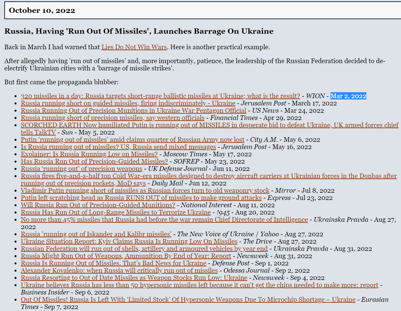Viewport: 401px width, 311px height.
Task: Click the 'Financial Times' source name
Action: 234,118
